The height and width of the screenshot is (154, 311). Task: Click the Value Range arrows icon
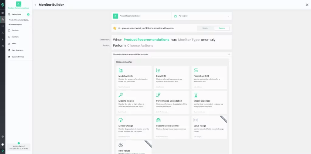pos(196,120)
